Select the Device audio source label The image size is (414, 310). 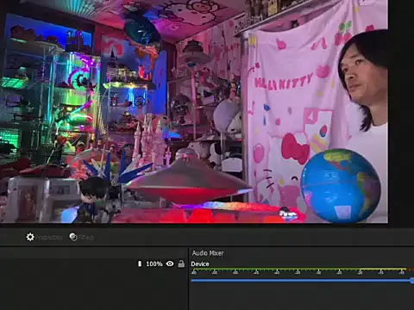coord(200,263)
